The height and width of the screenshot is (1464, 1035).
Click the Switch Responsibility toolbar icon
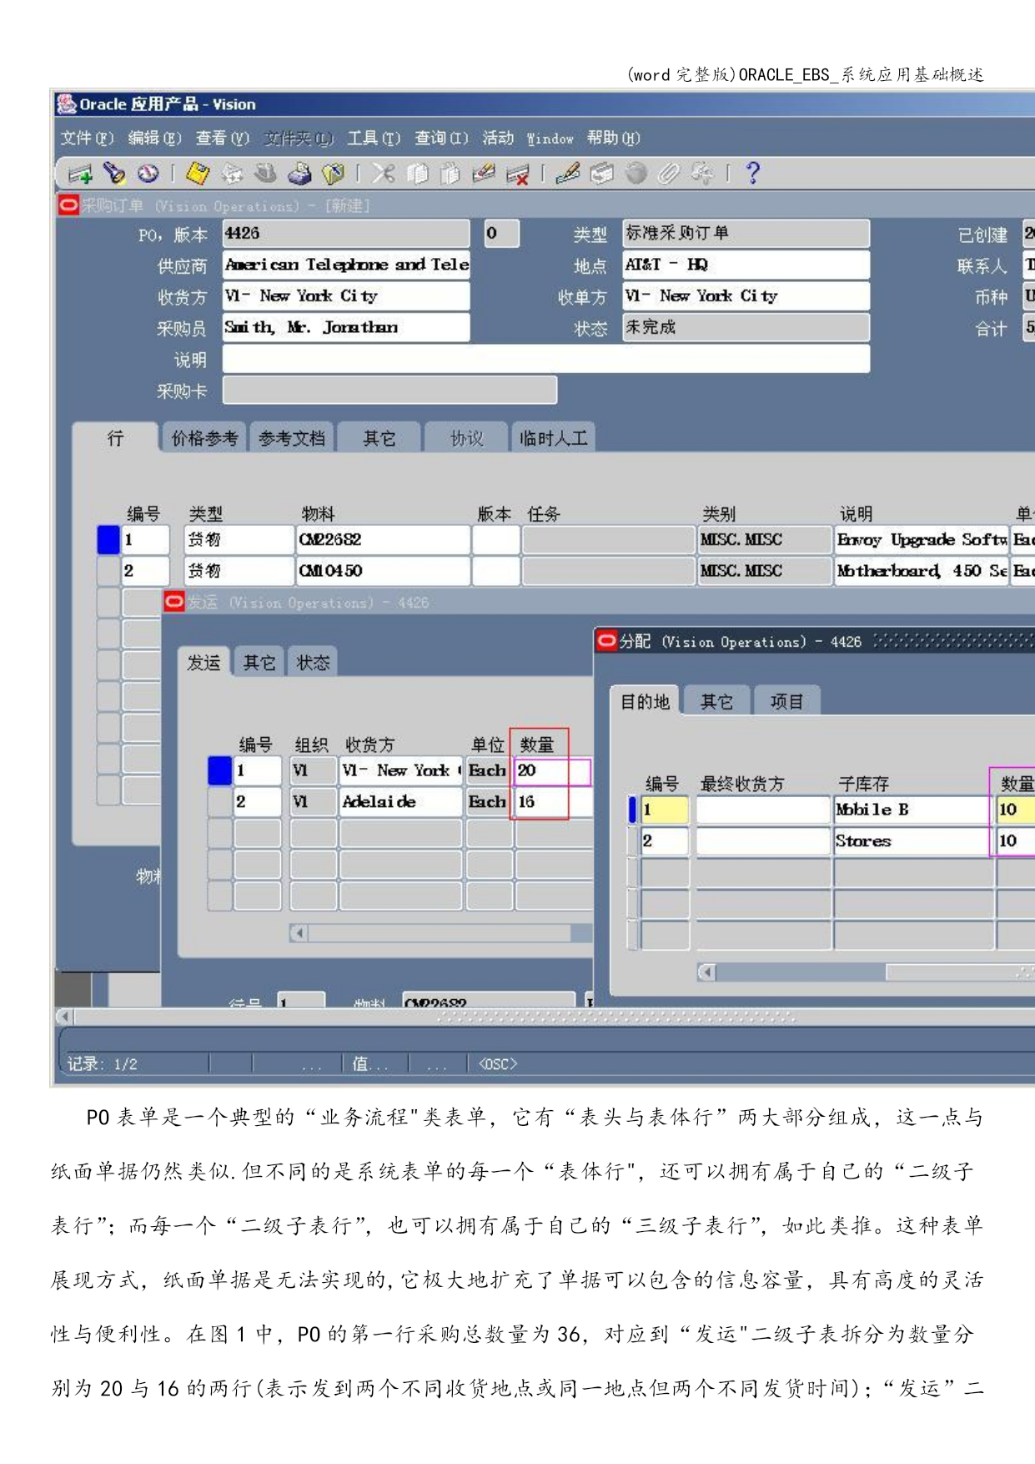pos(265,174)
